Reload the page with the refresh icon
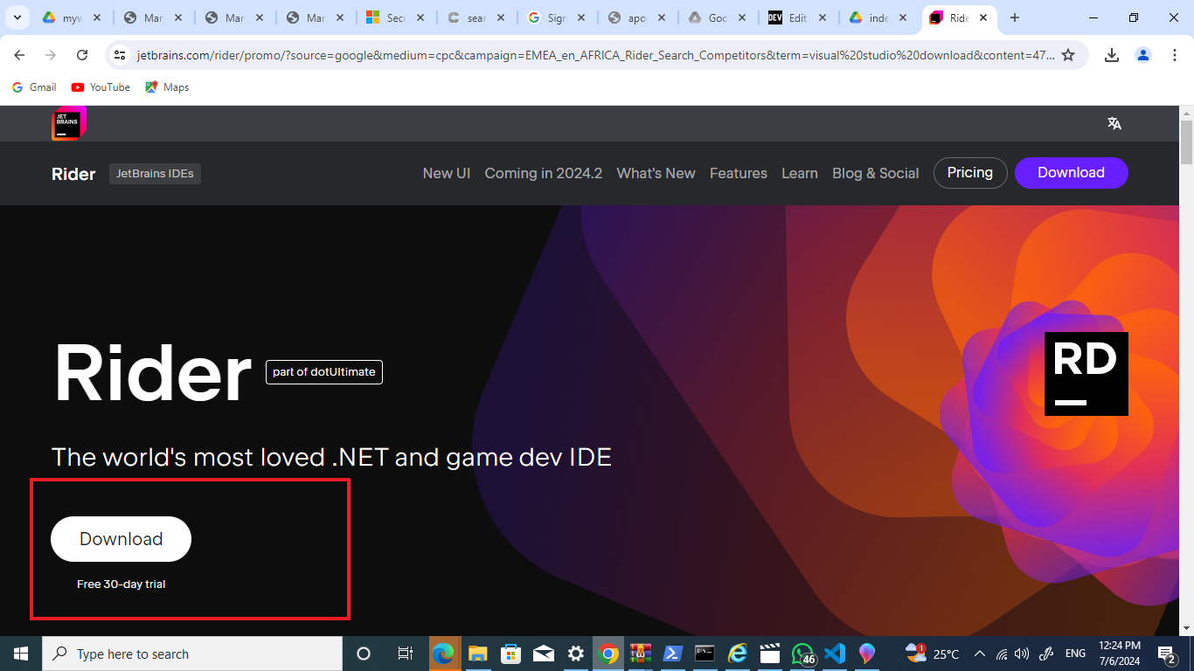The width and height of the screenshot is (1194, 671). point(82,55)
